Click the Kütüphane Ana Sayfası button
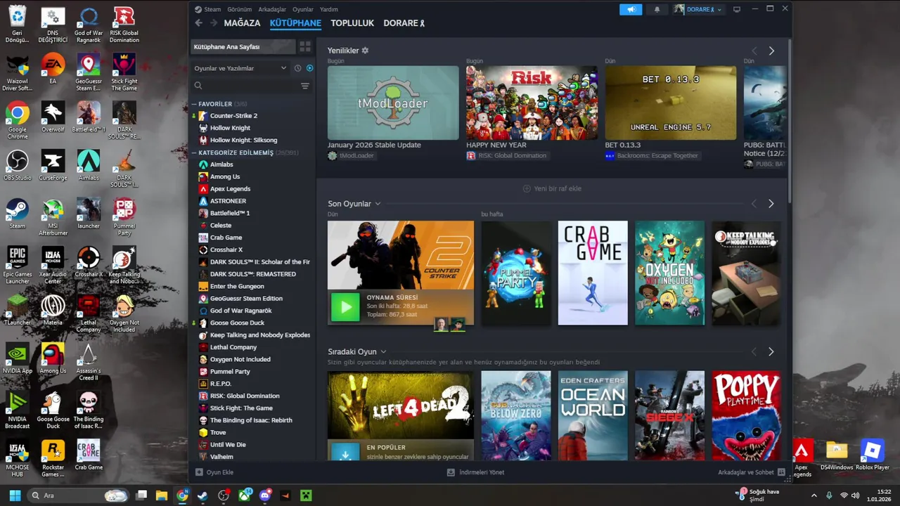 coord(243,47)
